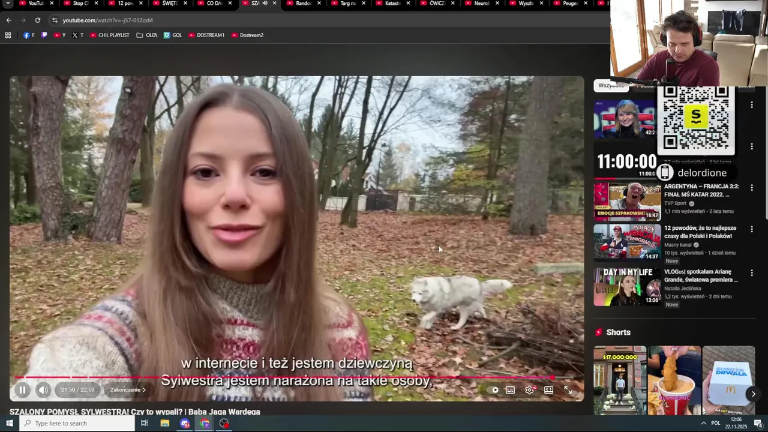The height and width of the screenshot is (432, 768).
Task: Open the Dostream2 bookmark
Action: 247,35
